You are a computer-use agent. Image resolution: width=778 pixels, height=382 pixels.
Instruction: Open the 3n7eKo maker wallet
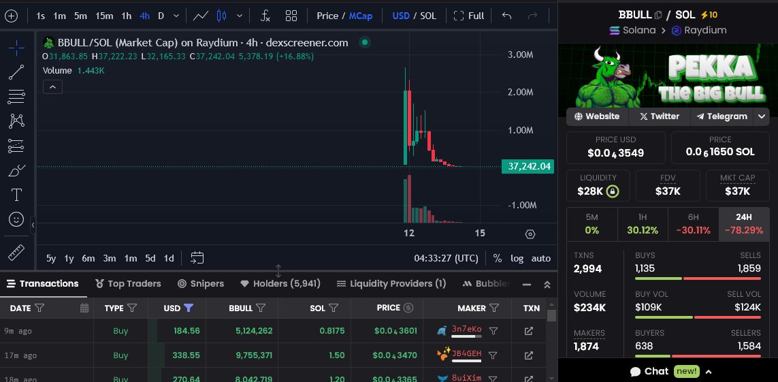pyautogui.click(x=466, y=330)
